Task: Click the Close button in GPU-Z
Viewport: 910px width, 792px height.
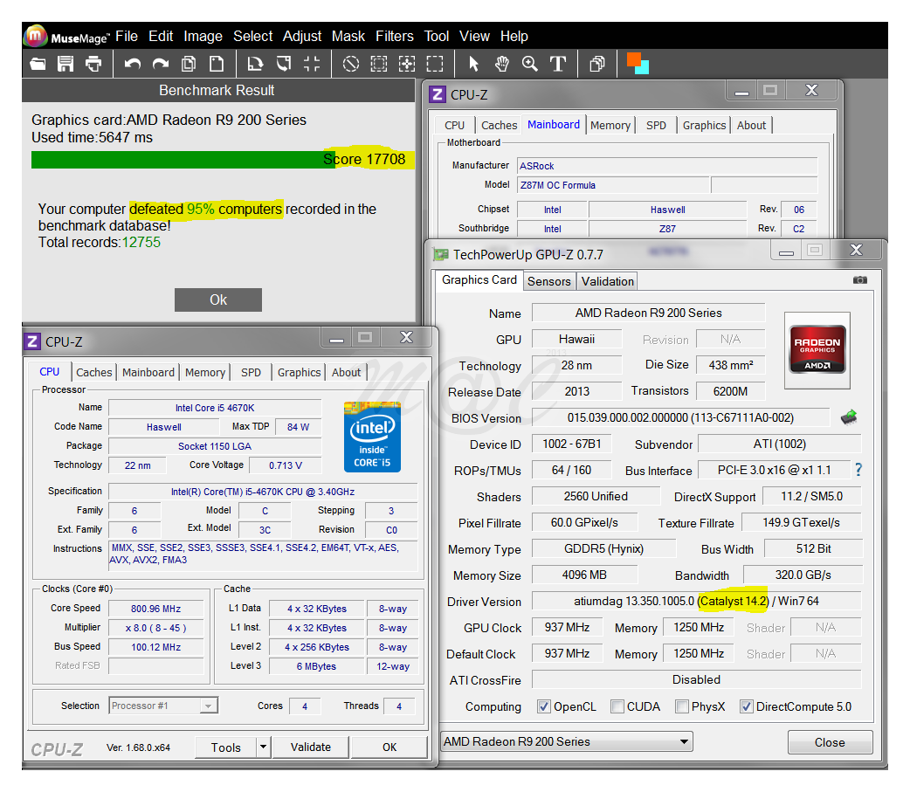Action: (x=830, y=742)
